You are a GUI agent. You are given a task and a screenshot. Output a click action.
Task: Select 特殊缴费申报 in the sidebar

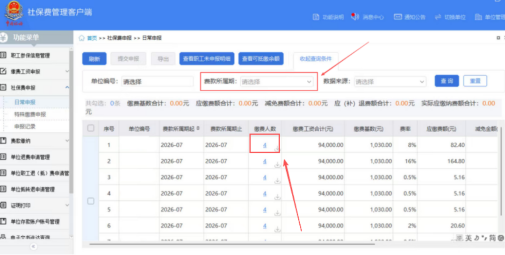pyautogui.click(x=30, y=114)
